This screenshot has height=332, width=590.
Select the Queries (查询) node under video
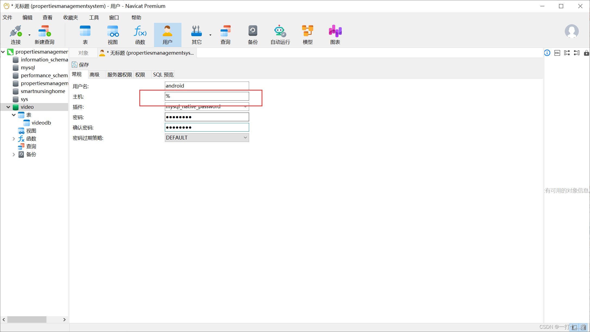pos(27,147)
